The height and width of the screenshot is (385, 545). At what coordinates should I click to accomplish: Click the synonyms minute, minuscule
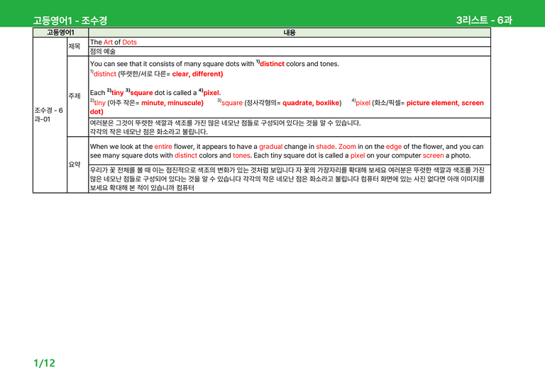pos(172,103)
